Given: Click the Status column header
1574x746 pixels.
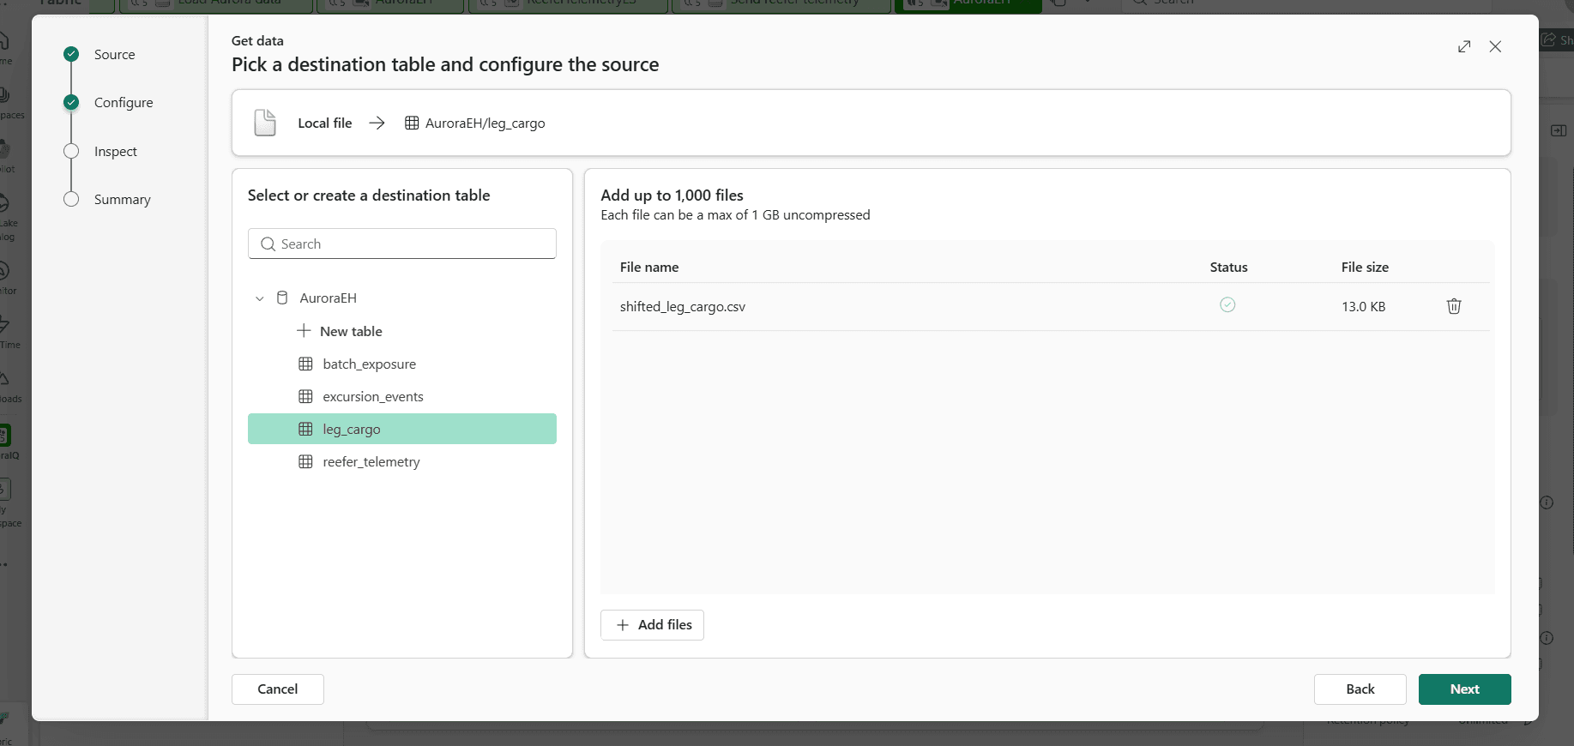Looking at the screenshot, I should coord(1228,267).
